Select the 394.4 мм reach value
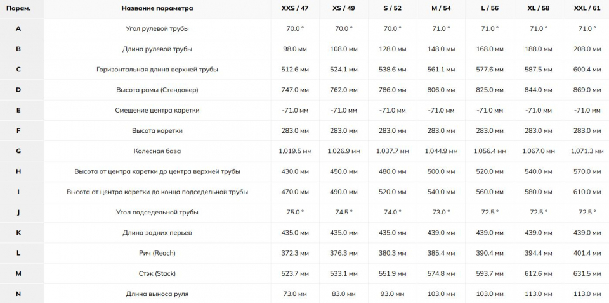The image size is (609, 303). 539,253
